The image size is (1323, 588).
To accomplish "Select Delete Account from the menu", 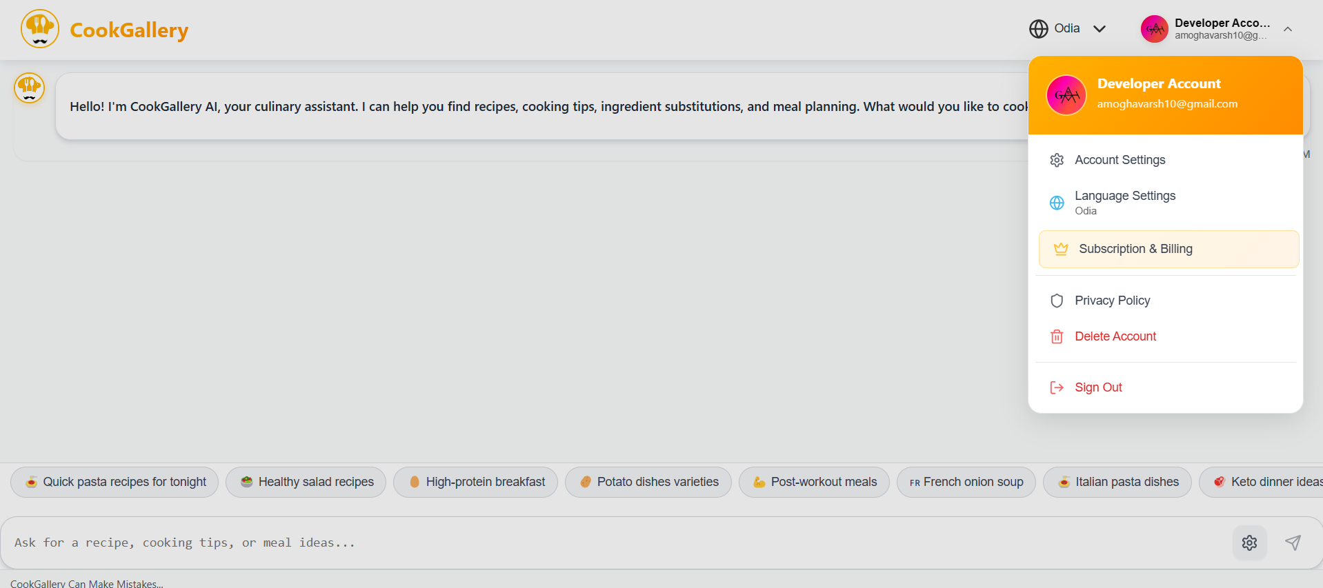I will coord(1115,336).
